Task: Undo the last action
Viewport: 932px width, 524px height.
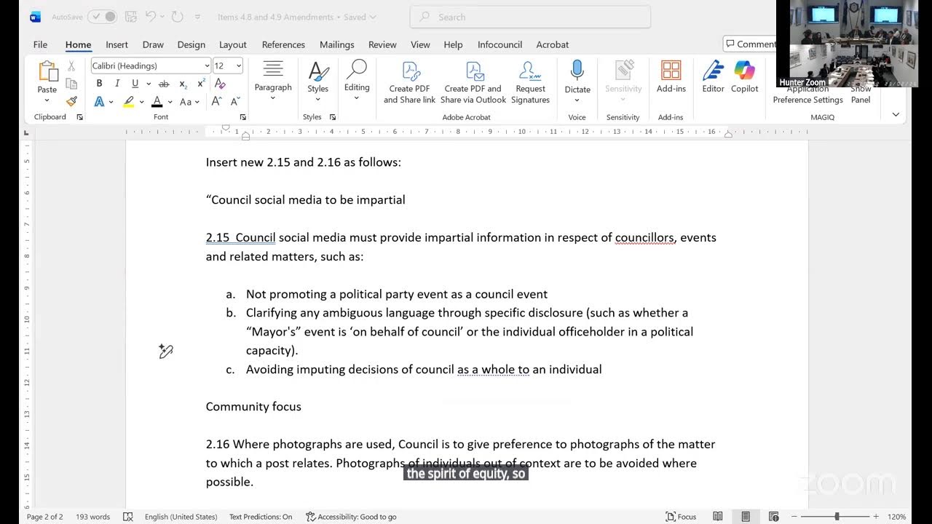Action: coord(151,17)
